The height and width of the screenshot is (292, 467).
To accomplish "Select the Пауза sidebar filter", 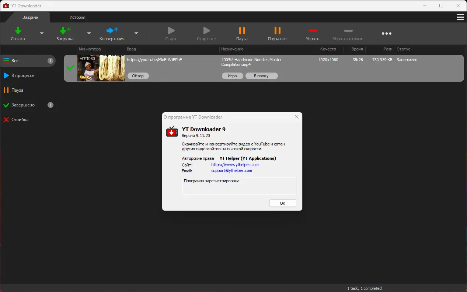I will [28, 90].
